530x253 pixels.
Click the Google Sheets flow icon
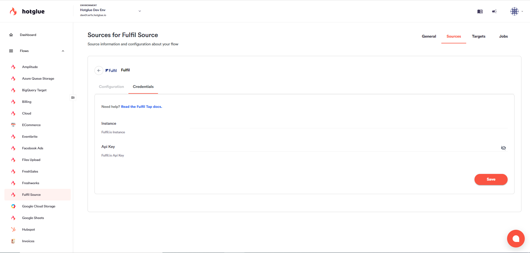click(x=13, y=218)
